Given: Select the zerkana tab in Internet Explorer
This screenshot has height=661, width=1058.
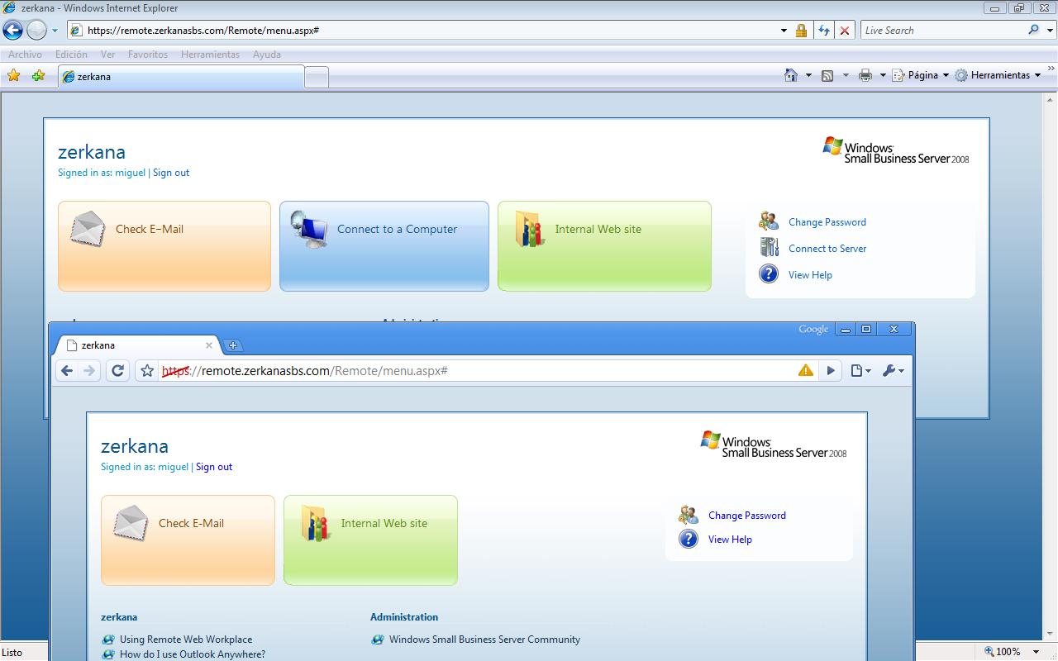Looking at the screenshot, I should 181,77.
